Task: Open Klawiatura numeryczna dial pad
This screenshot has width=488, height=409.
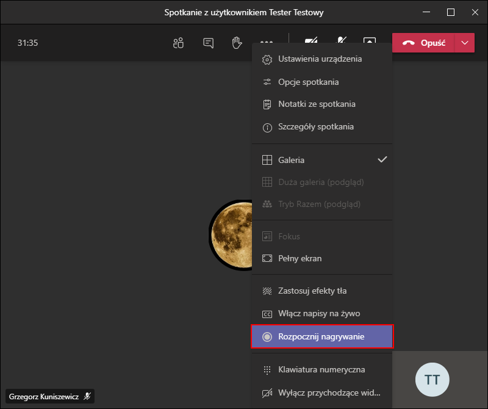Action: coord(322,370)
